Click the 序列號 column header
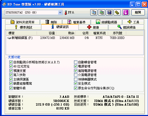The width and height of the screenshot is (148, 116). coord(117,33)
